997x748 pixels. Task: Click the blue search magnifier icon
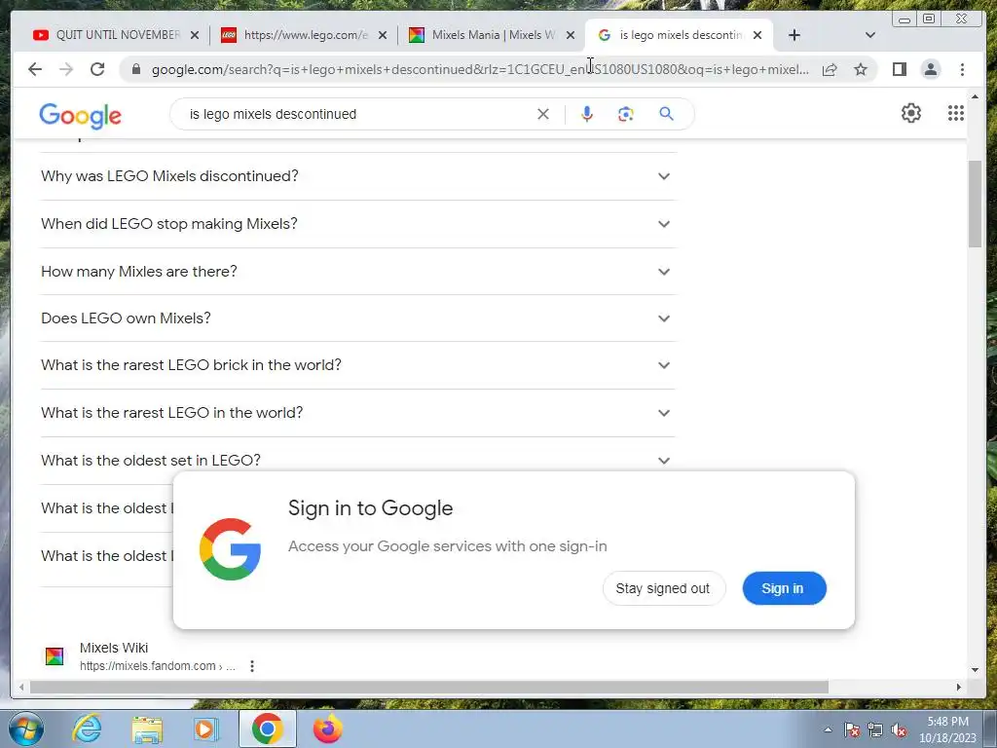click(x=666, y=114)
